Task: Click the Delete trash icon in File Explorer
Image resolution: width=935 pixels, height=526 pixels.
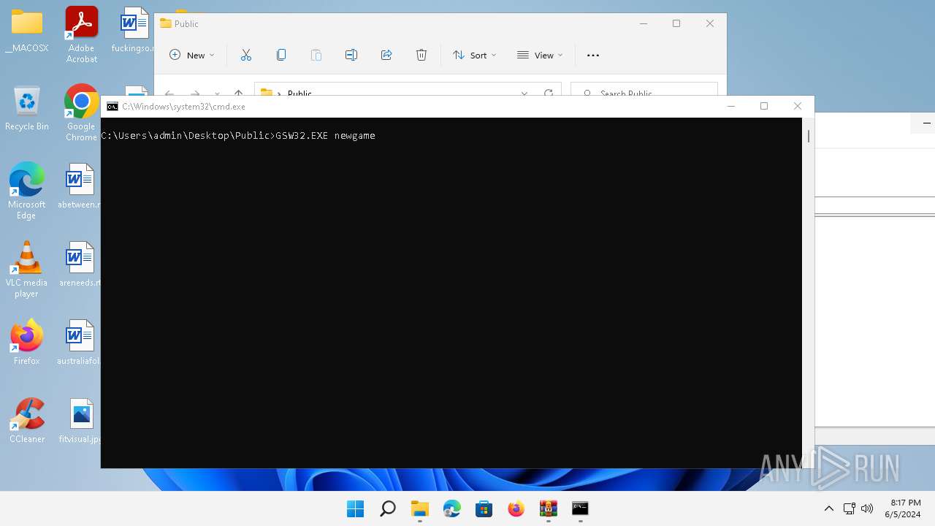Action: point(421,55)
